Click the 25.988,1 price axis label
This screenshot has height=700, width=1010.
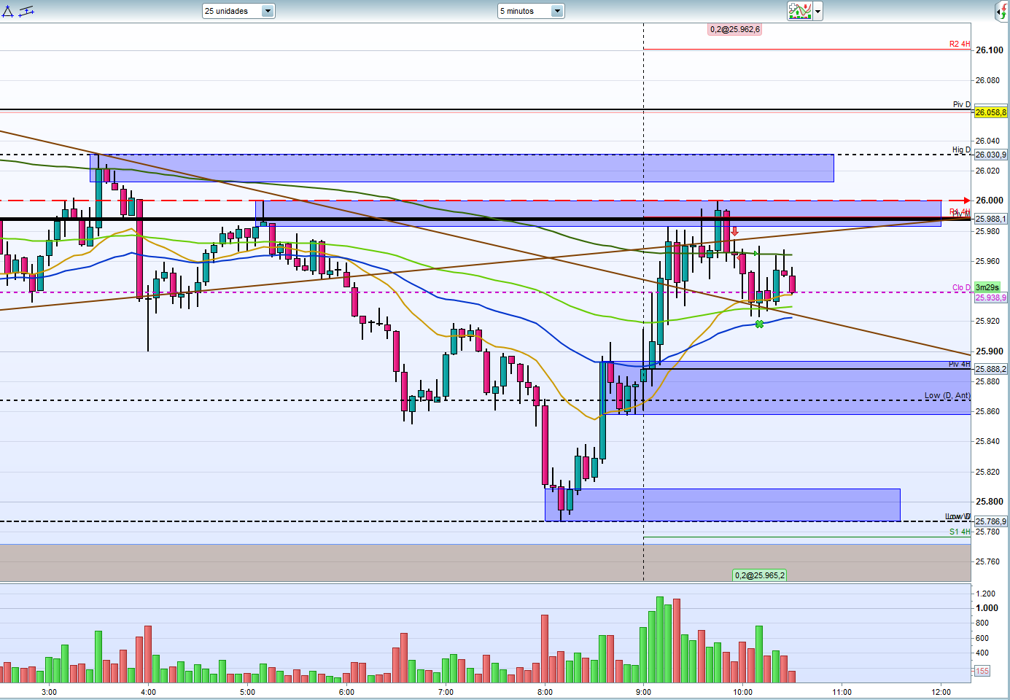click(991, 219)
